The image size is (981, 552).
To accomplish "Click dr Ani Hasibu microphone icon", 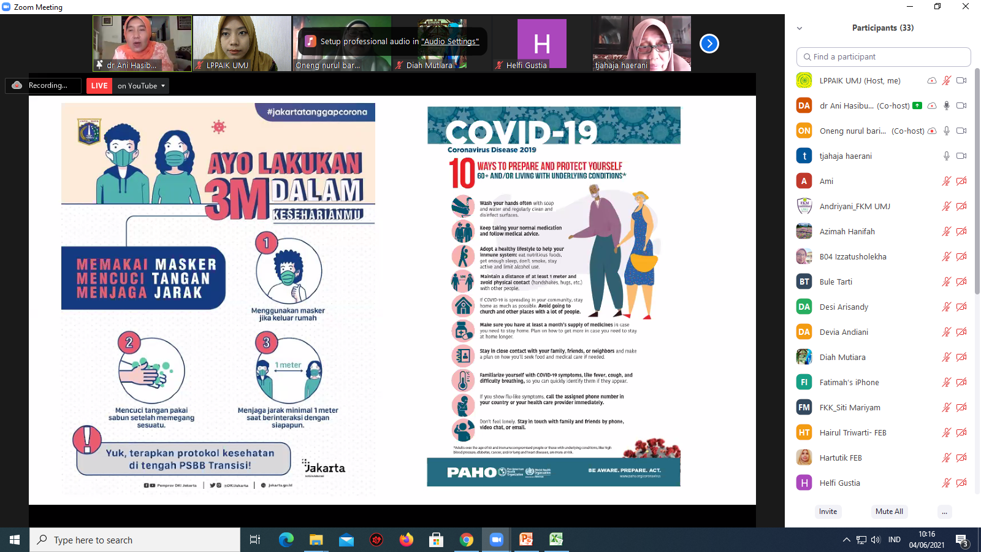I will pos(947,105).
